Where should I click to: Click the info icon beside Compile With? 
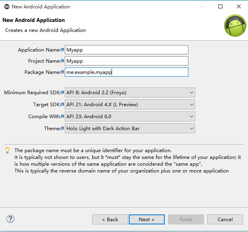click(x=63, y=116)
